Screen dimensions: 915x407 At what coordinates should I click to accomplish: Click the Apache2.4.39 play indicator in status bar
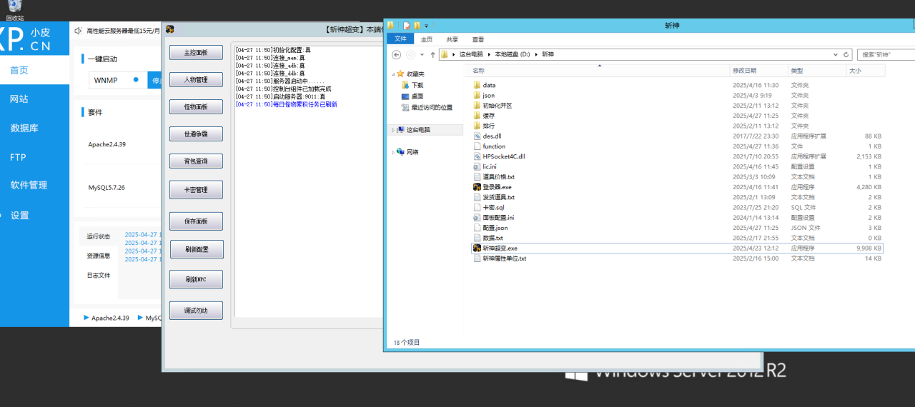point(86,317)
